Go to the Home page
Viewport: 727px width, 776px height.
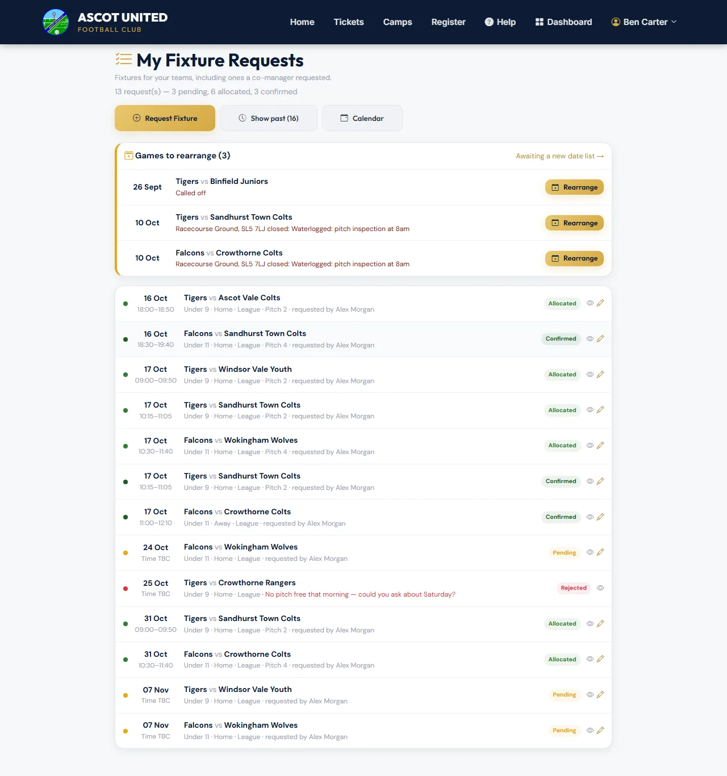[302, 22]
